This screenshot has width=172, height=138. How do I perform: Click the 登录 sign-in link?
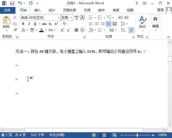pos(161,10)
